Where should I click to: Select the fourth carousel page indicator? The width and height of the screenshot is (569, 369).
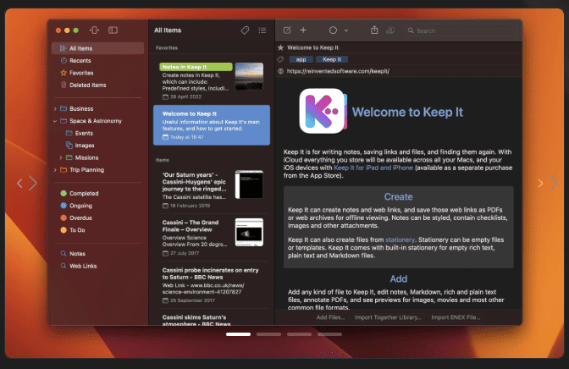[x=330, y=334]
